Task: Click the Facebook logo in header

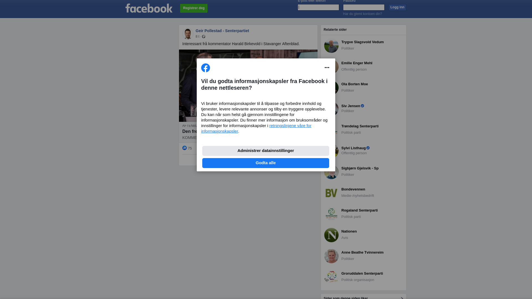Action: click(x=149, y=8)
